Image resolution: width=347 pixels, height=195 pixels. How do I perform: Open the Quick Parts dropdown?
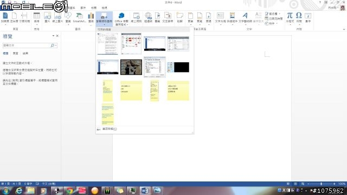232,18
